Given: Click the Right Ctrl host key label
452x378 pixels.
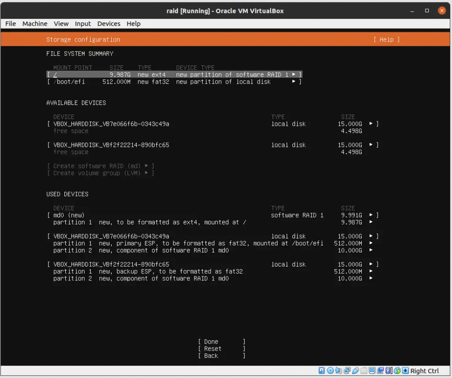Looking at the screenshot, I should (424, 371).
